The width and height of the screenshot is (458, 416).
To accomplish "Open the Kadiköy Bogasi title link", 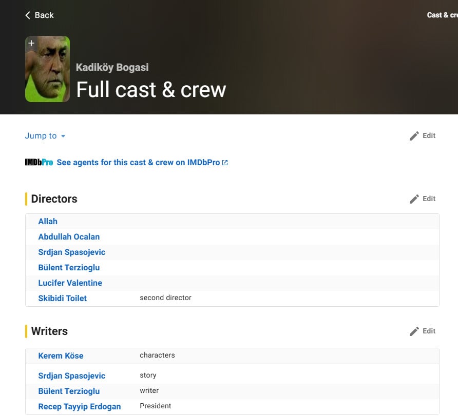I will (112, 67).
